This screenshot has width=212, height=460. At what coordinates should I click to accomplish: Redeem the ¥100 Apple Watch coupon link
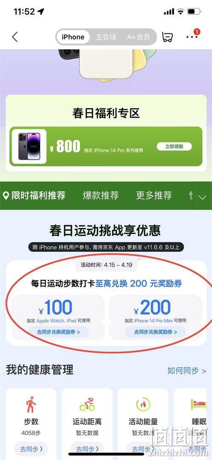click(59, 332)
